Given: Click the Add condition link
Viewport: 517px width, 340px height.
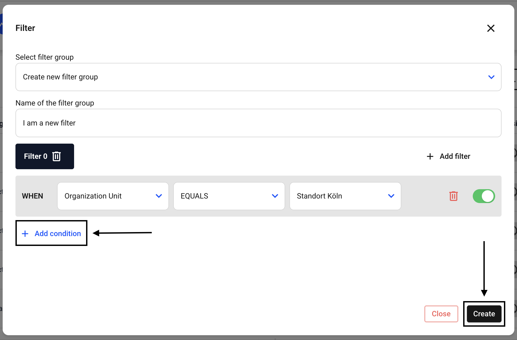Looking at the screenshot, I should [x=58, y=234].
